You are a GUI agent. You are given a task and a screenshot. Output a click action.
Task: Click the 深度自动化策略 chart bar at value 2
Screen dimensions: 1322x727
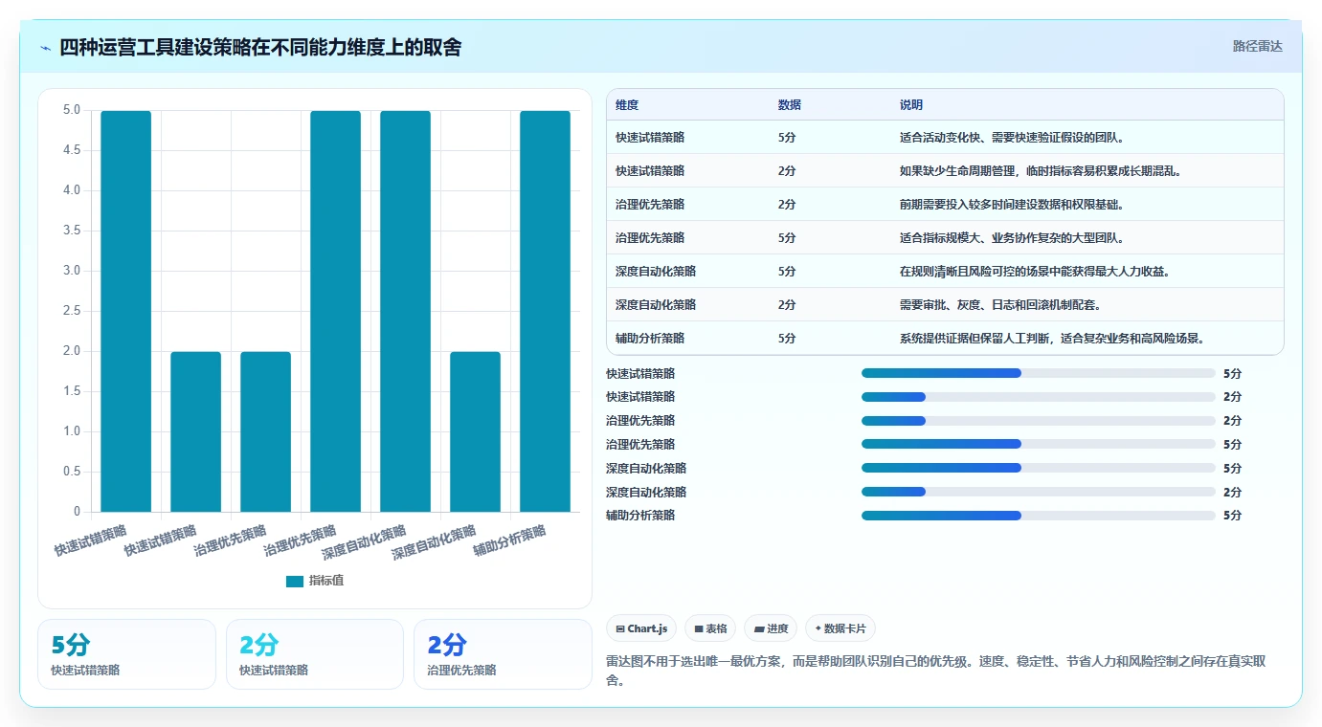(x=475, y=431)
